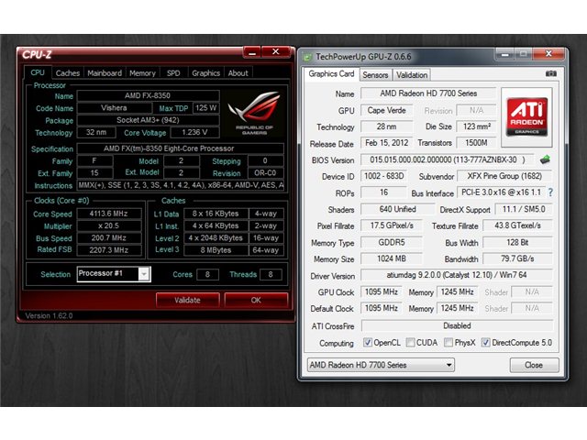Click the GPU-Z title bar app icon
The width and height of the screenshot is (587, 440).
point(307,57)
